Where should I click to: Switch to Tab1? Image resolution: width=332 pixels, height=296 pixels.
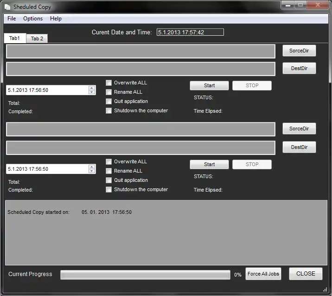tap(15, 38)
